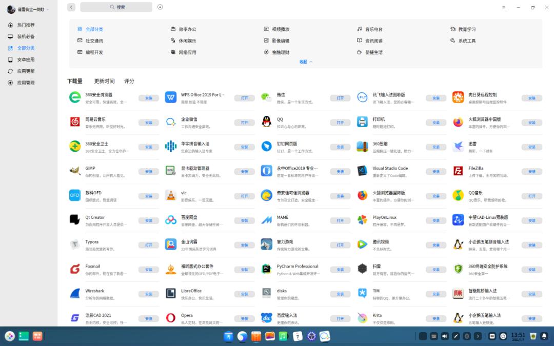The width and height of the screenshot is (554, 346).
Task: Collapse the category panel with 收起
Action: (x=306, y=62)
